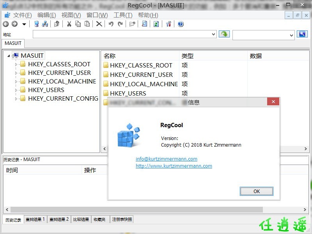
Task: Click the favorites folder toolbar icon
Action: pyautogui.click(x=132, y=24)
